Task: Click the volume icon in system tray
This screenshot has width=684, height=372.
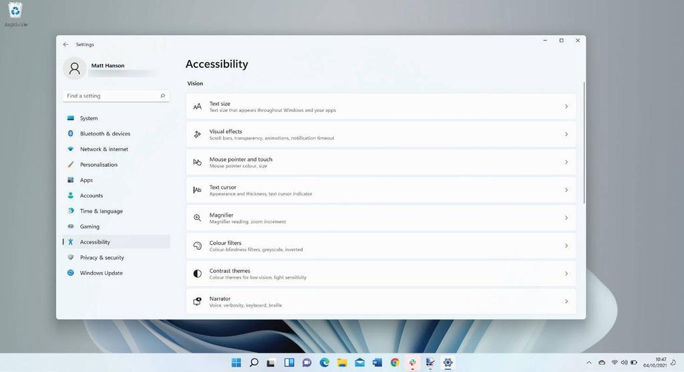Action: [x=625, y=363]
